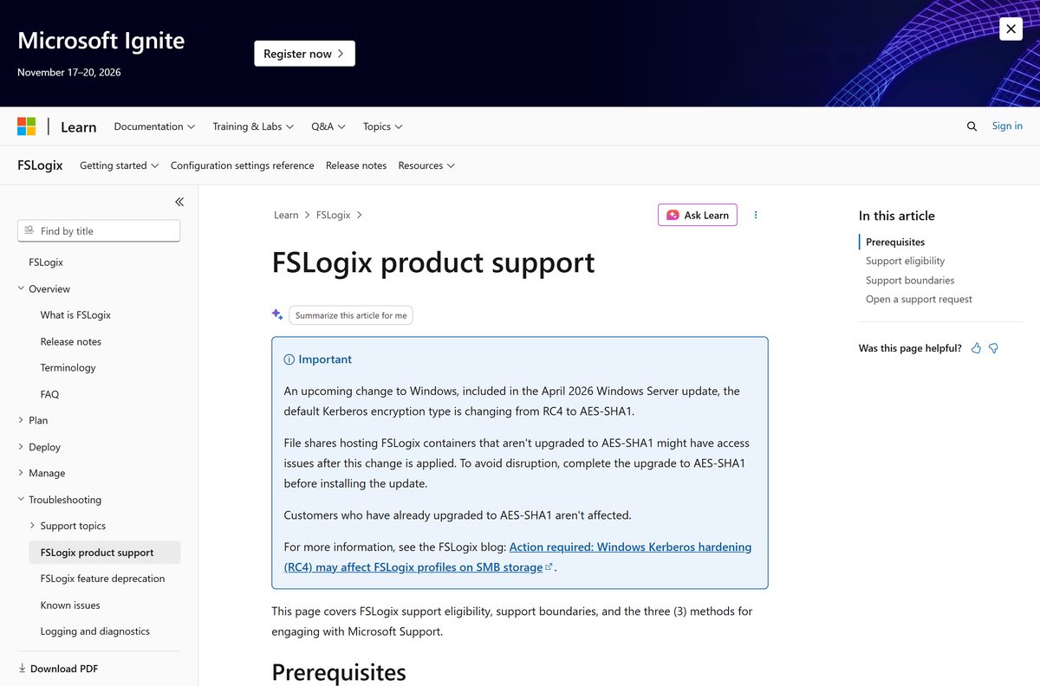Close the Microsoft Ignite banner

click(x=1011, y=29)
